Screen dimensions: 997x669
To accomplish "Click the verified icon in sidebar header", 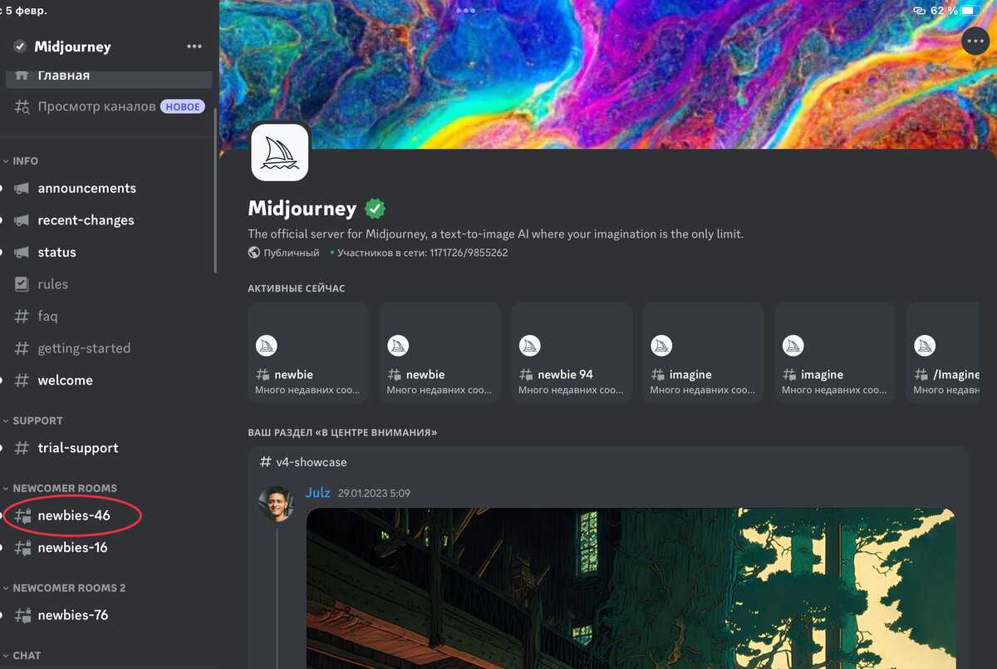I will 20,47.
